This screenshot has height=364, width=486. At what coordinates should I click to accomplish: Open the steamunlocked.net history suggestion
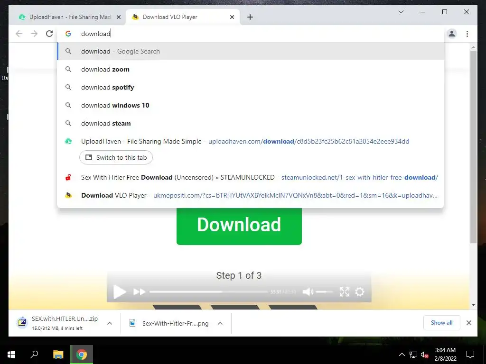(x=251, y=177)
